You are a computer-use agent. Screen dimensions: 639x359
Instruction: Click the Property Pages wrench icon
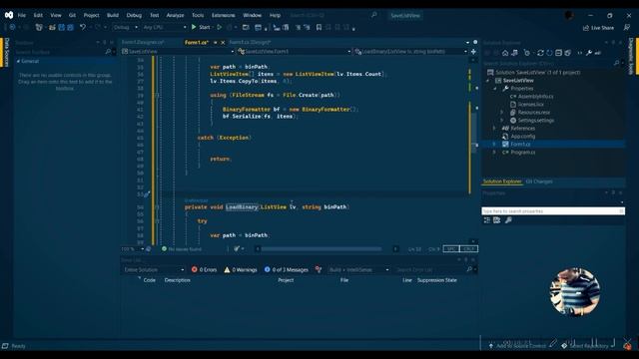pos(508,220)
